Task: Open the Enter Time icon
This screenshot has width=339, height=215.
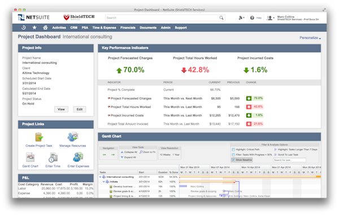Action: pyautogui.click(x=53, y=157)
